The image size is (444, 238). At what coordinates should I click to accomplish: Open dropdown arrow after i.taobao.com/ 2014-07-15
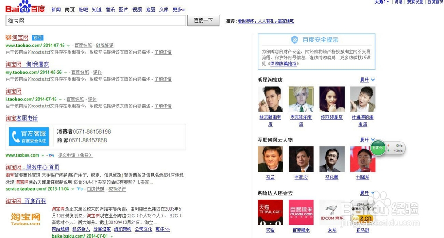[x=60, y=100]
